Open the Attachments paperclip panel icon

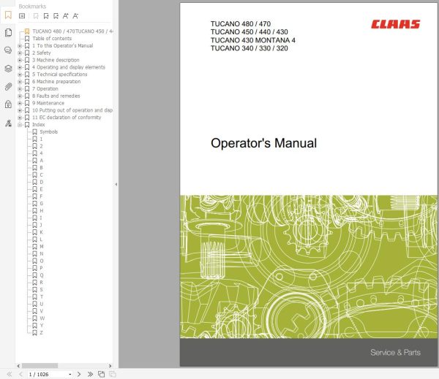pyautogui.click(x=8, y=87)
